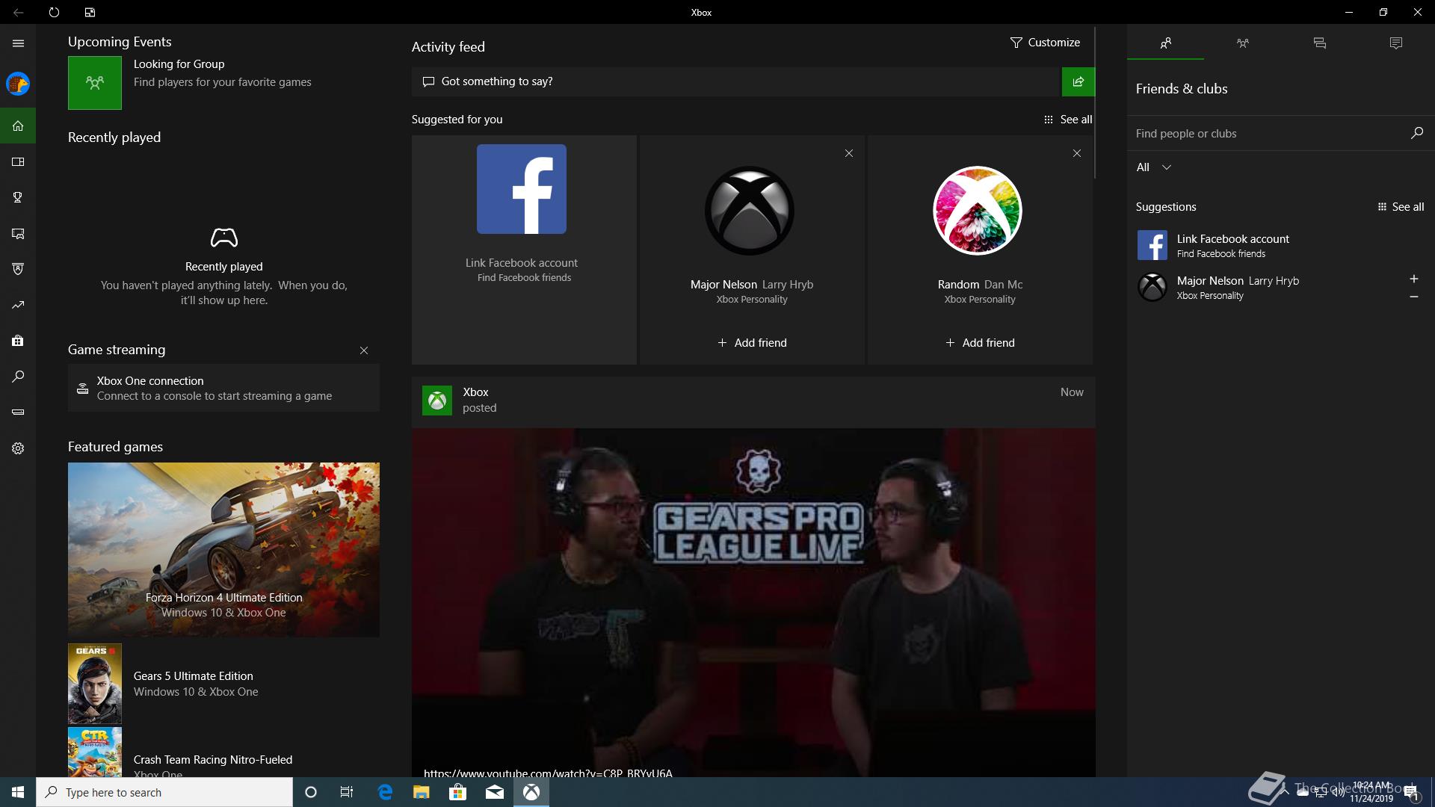1435x807 pixels.
Task: Open Achievements trophy icon
Action: (x=18, y=197)
